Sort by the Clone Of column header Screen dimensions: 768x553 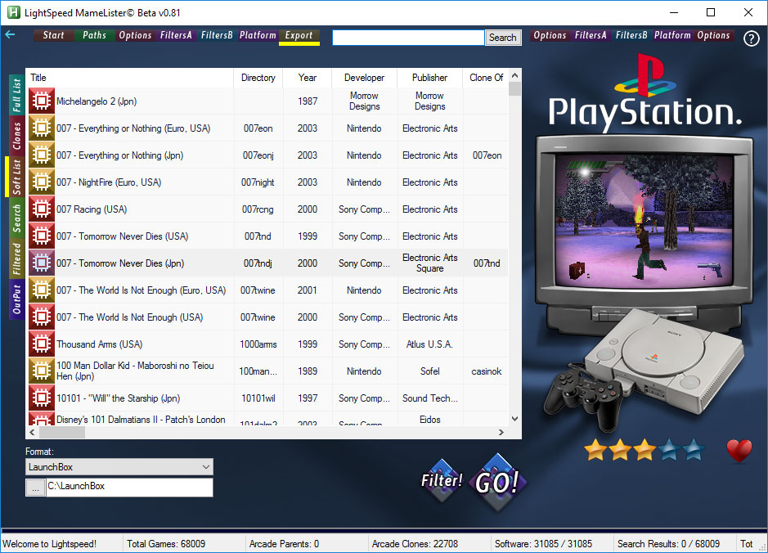486,78
